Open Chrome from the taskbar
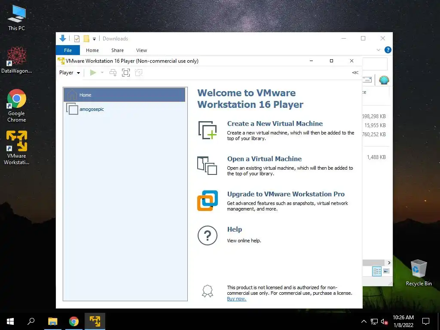 [74, 321]
